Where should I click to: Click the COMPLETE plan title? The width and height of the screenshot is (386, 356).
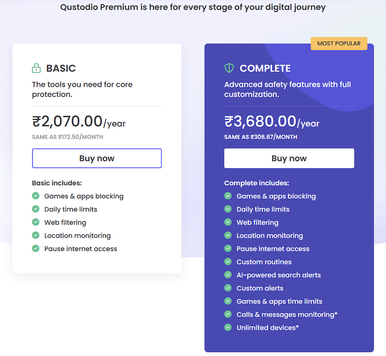click(x=265, y=68)
